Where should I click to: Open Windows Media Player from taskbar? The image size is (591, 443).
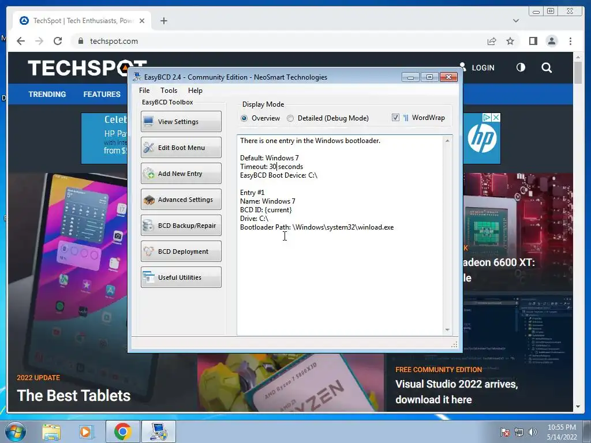point(85,432)
